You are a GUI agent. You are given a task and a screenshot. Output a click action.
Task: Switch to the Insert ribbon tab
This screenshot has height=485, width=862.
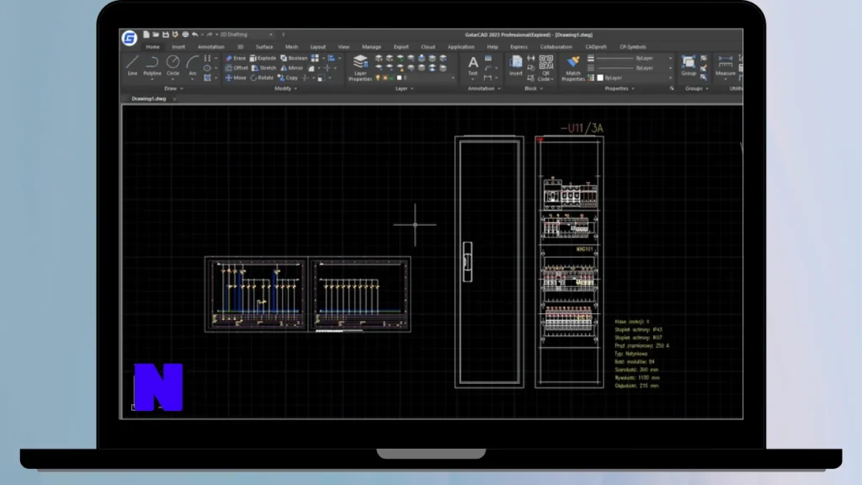click(x=178, y=47)
